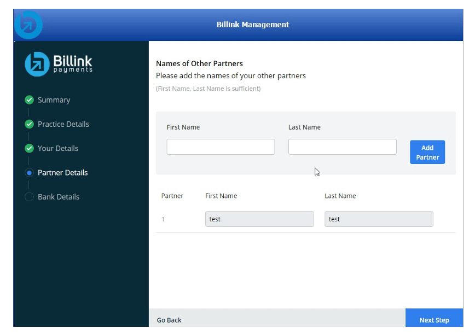Open the Practice Details step label
The image size is (475, 334).
click(x=63, y=124)
